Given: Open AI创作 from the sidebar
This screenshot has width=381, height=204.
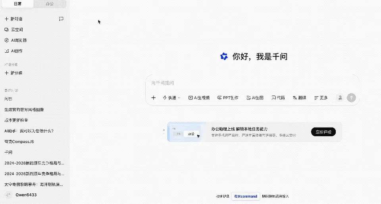Looking at the screenshot, I should [x=13, y=51].
